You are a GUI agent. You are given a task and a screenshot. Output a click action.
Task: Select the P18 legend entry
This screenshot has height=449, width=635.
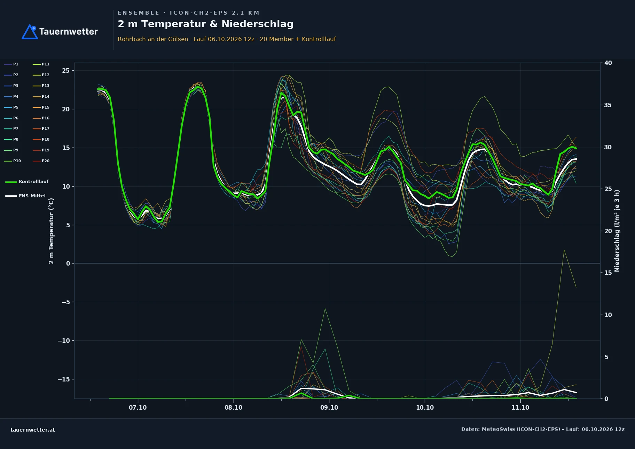click(41, 139)
